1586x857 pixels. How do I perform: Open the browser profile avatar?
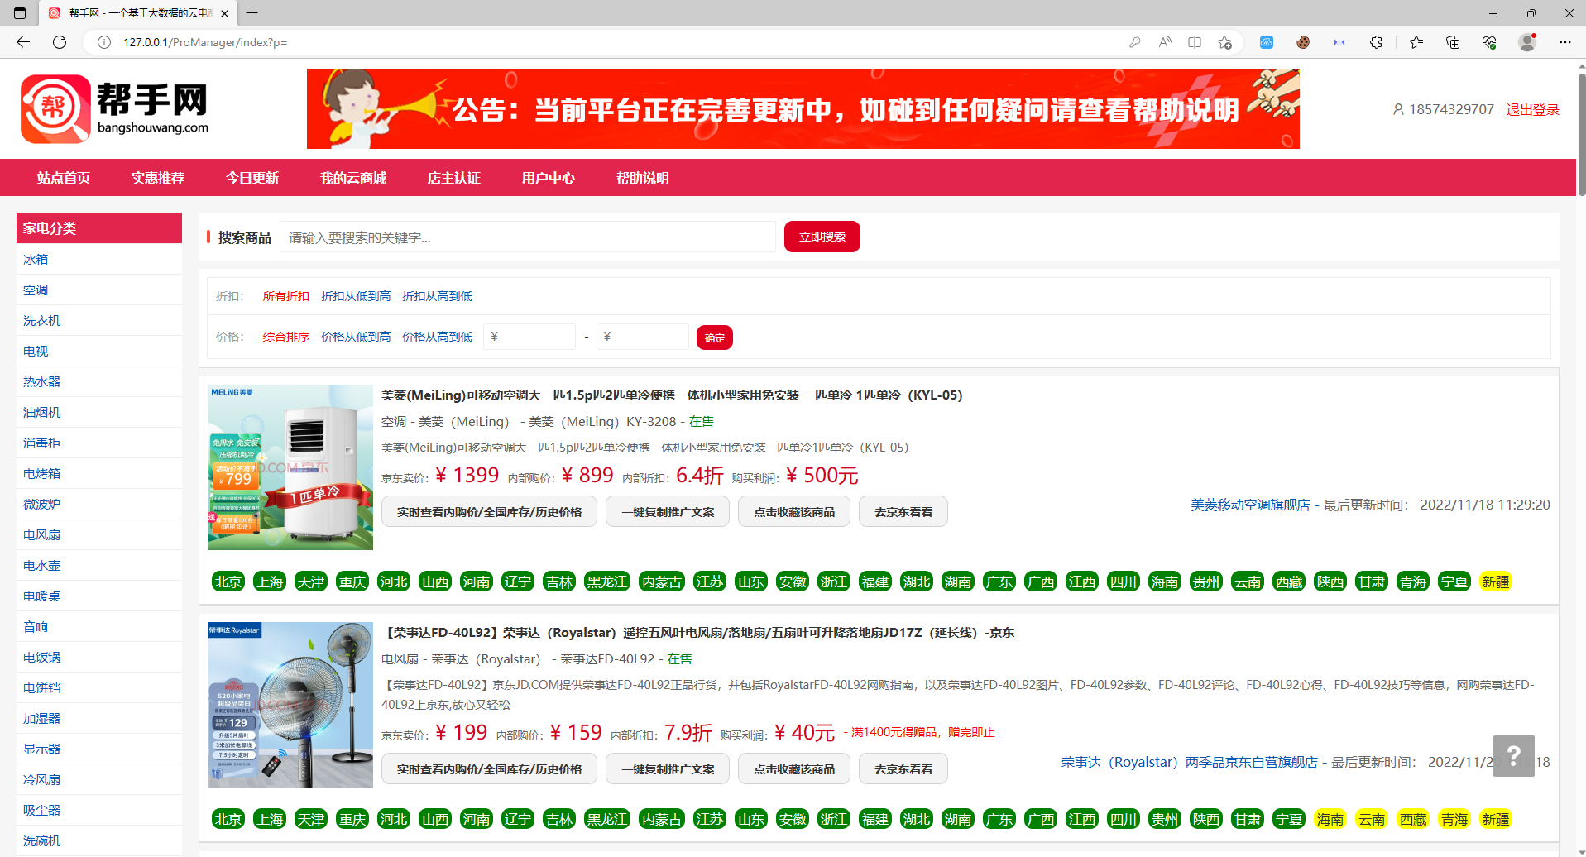click(x=1527, y=42)
